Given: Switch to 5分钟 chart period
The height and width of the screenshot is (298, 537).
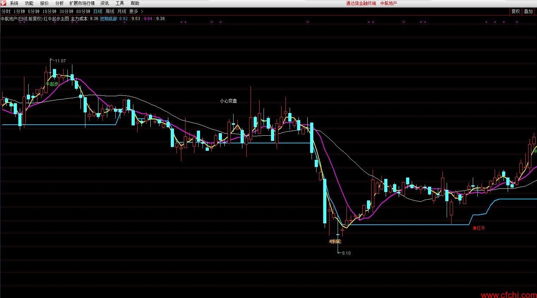Looking at the screenshot, I should (34, 12).
